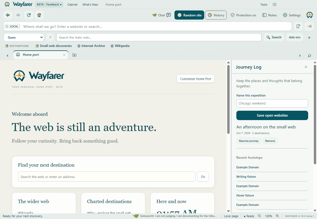Open a new tab with plus icon
The height and width of the screenshot is (219, 317).
(74, 55)
